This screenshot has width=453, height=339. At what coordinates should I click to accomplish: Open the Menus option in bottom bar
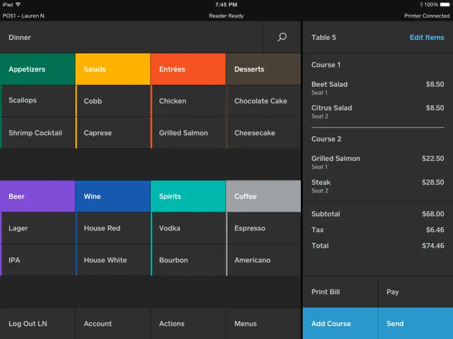[264, 324]
